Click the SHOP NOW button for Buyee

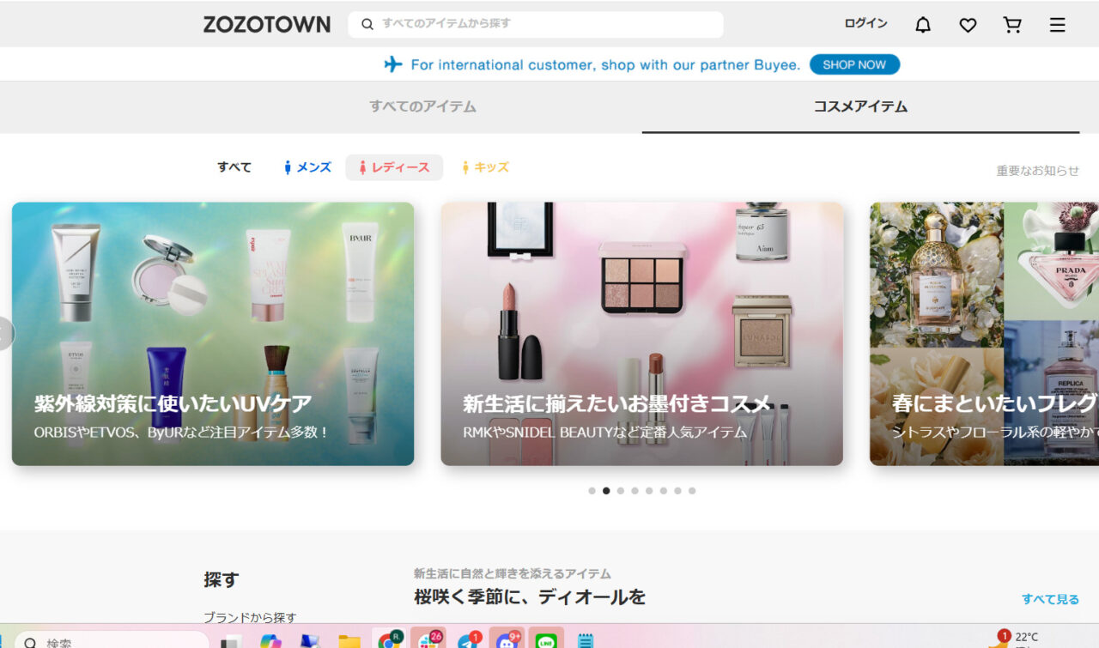854,64
